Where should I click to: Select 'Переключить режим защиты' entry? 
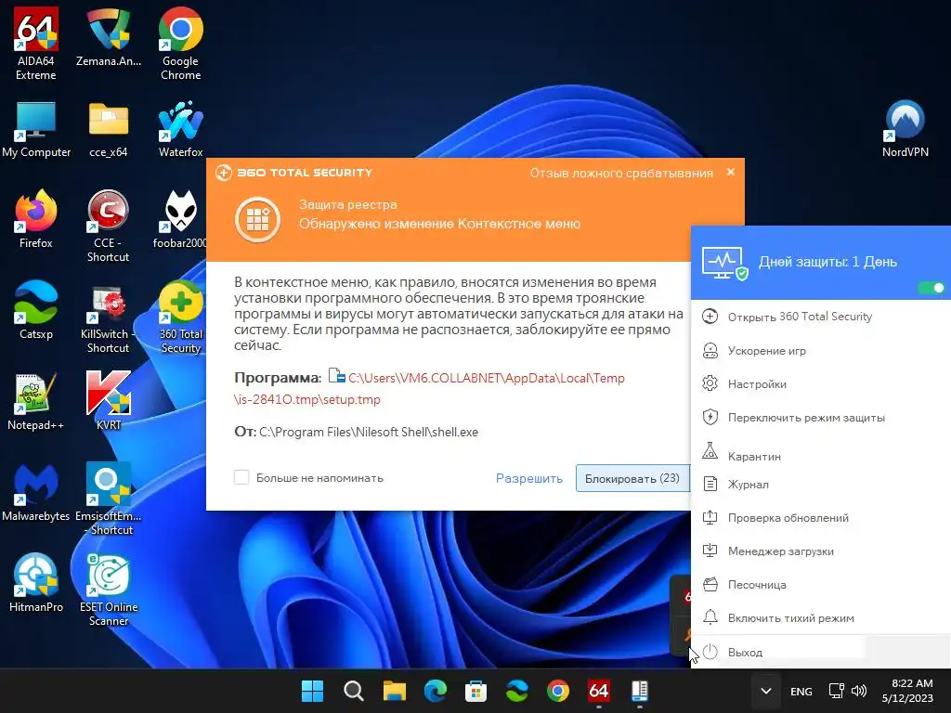pos(821,417)
